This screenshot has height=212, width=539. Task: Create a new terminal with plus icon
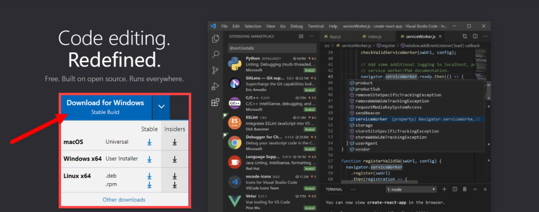pyautogui.click(x=444, y=189)
